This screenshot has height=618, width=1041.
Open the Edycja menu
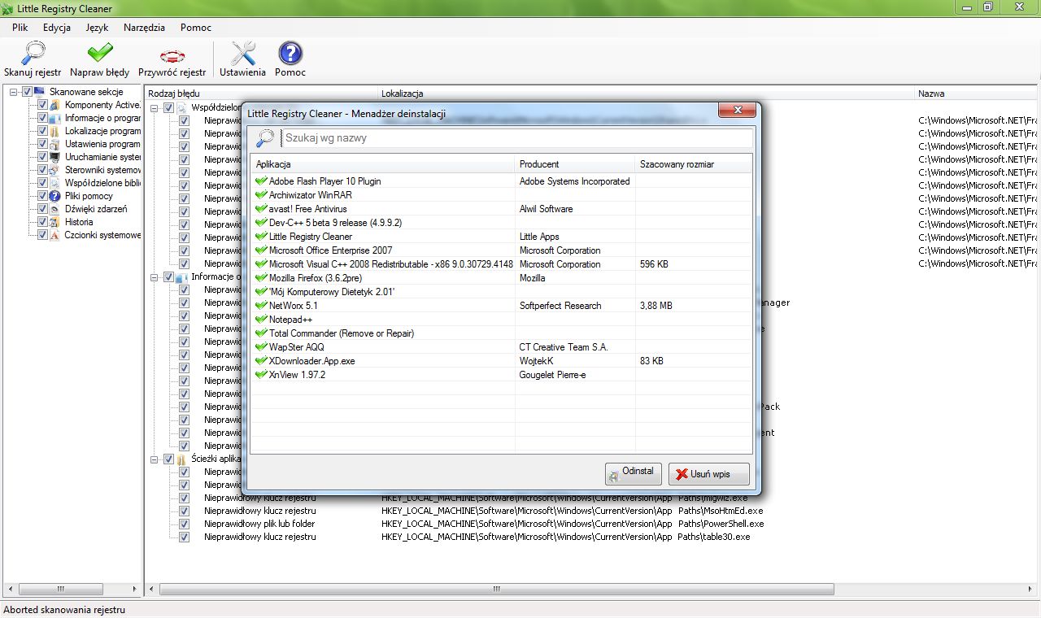57,28
